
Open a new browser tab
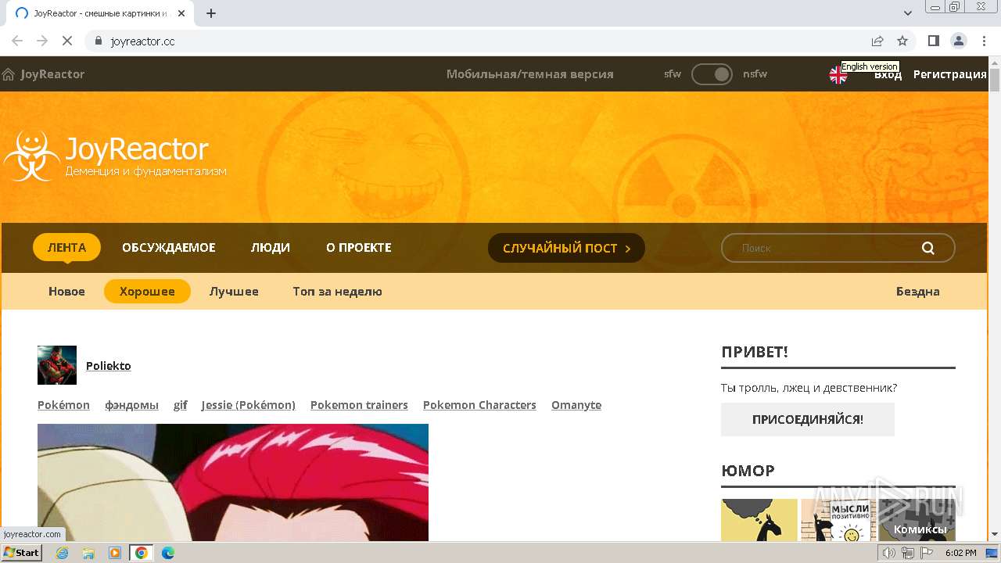coord(211,13)
